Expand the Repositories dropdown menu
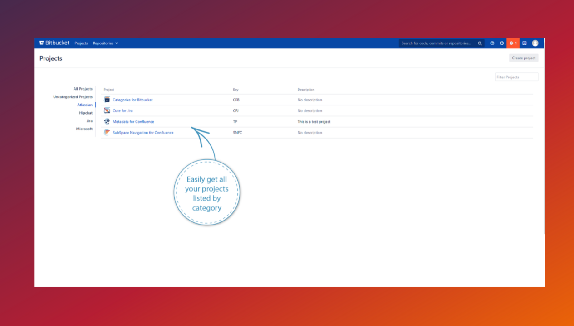This screenshot has height=326, width=574. [x=105, y=43]
